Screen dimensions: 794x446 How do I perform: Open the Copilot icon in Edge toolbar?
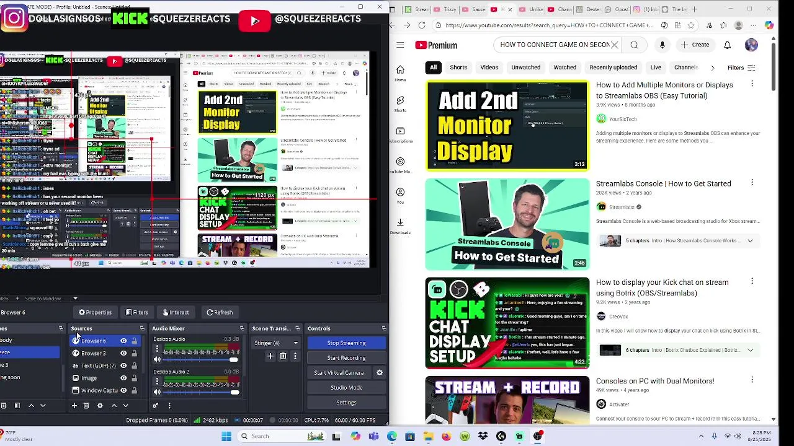pos(769,25)
